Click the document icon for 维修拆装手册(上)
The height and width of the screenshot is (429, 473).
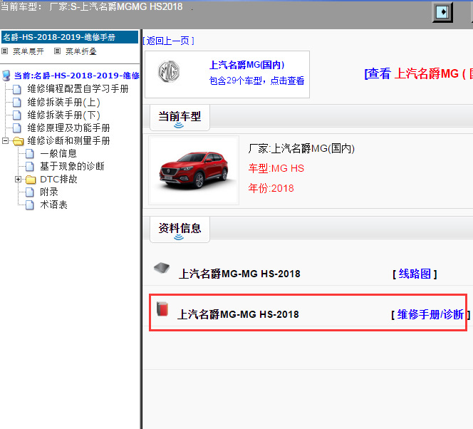pos(17,103)
